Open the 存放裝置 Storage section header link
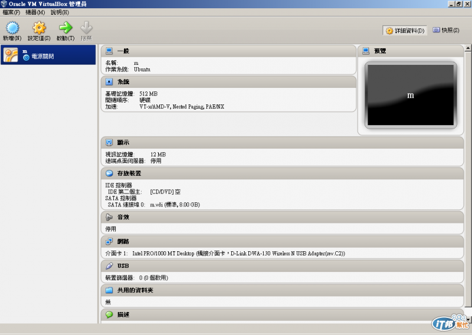 (x=129, y=173)
